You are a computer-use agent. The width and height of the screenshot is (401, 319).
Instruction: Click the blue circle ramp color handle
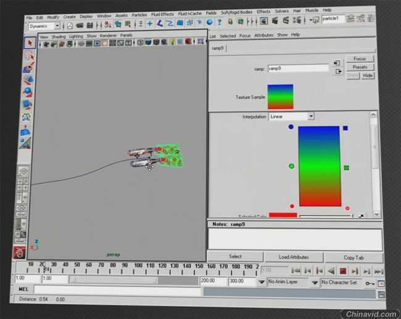click(291, 127)
